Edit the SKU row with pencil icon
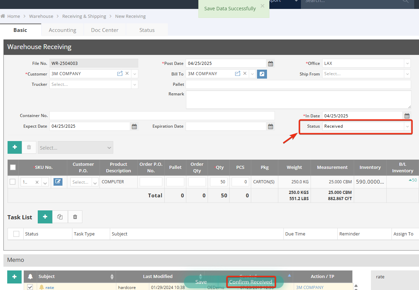The width and height of the screenshot is (419, 290). (58, 182)
